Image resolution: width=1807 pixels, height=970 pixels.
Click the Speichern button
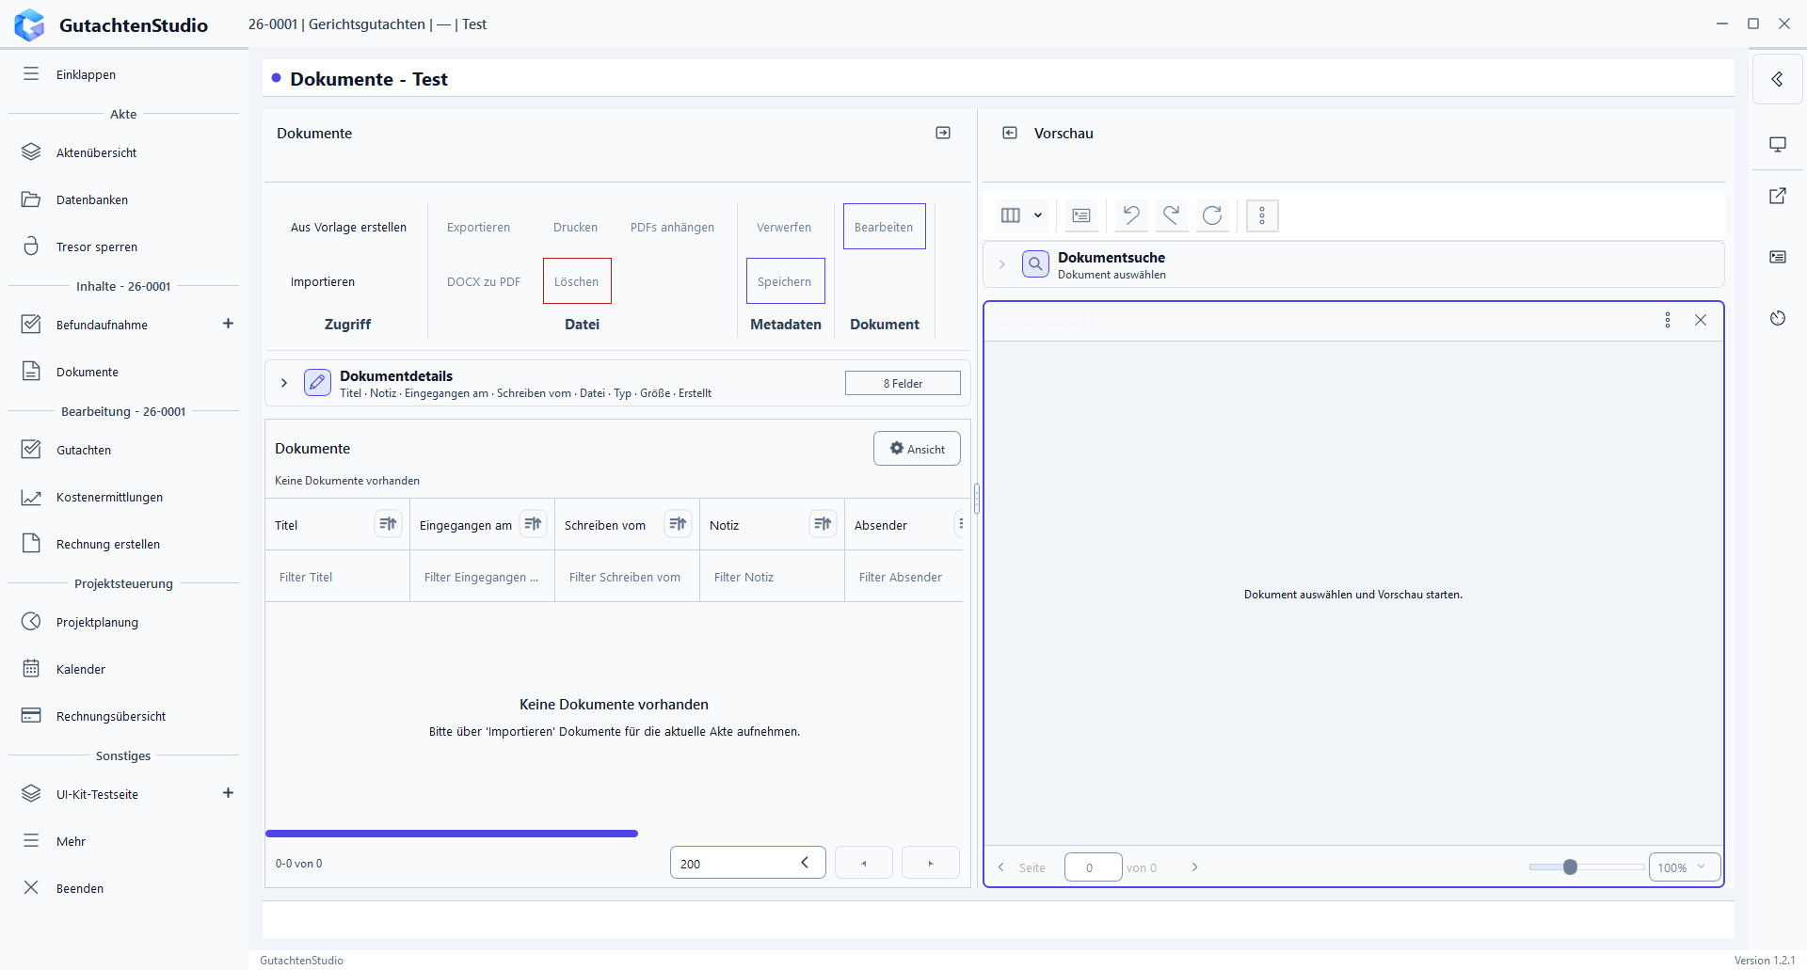click(785, 281)
